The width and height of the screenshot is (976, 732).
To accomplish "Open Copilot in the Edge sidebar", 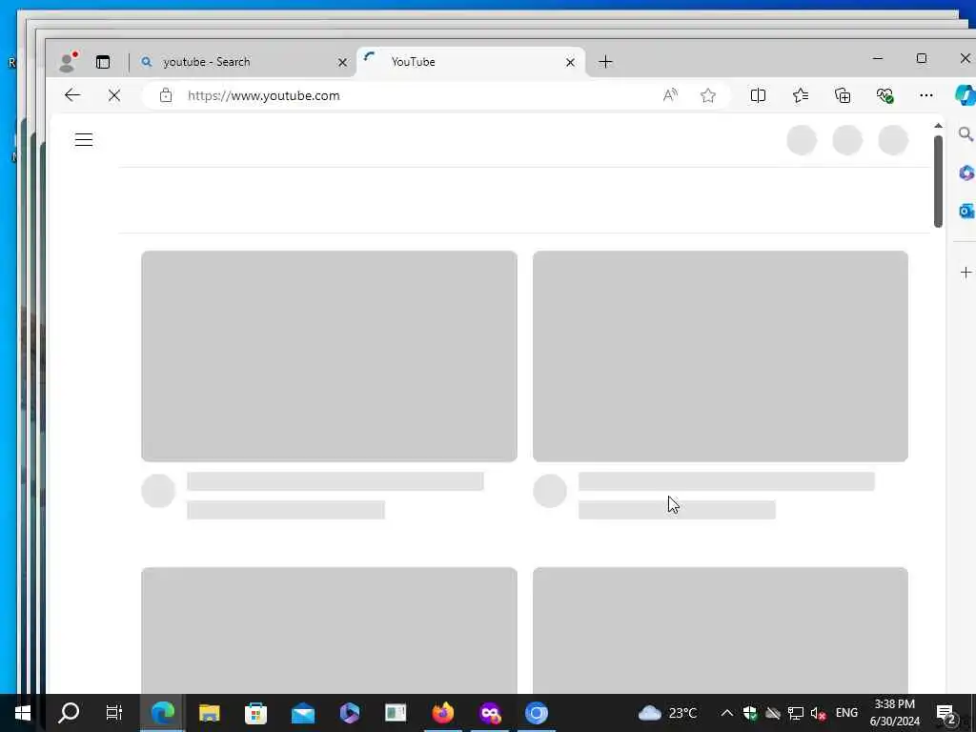I will (965, 95).
